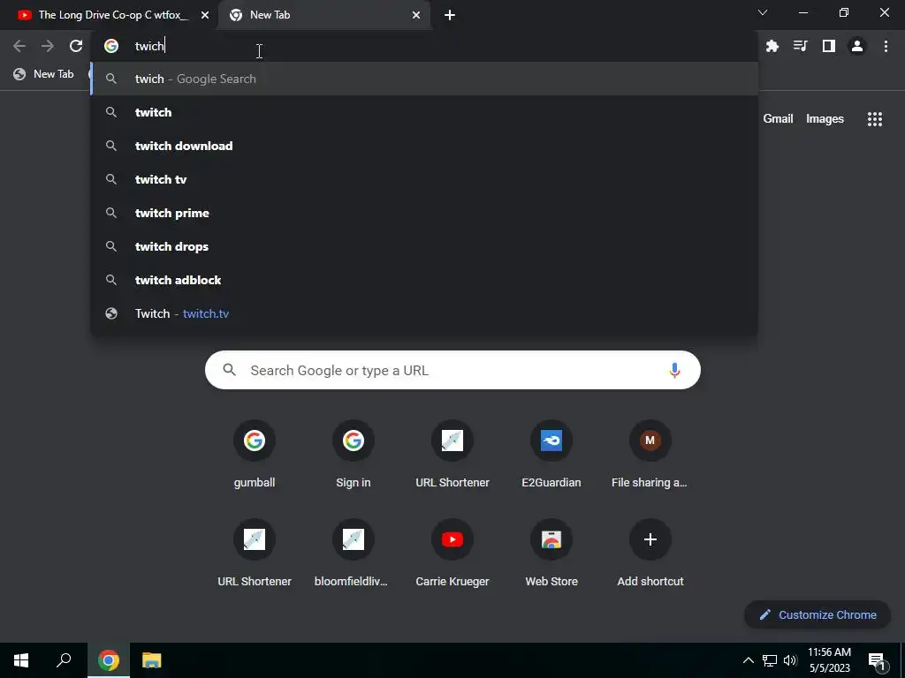Choose the 'twitch' suggestion
This screenshot has height=678, width=905.
tap(424, 112)
